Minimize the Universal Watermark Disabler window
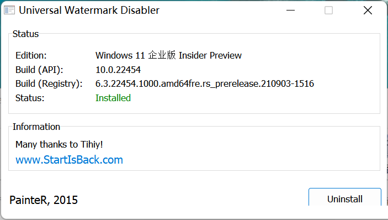 [290, 10]
